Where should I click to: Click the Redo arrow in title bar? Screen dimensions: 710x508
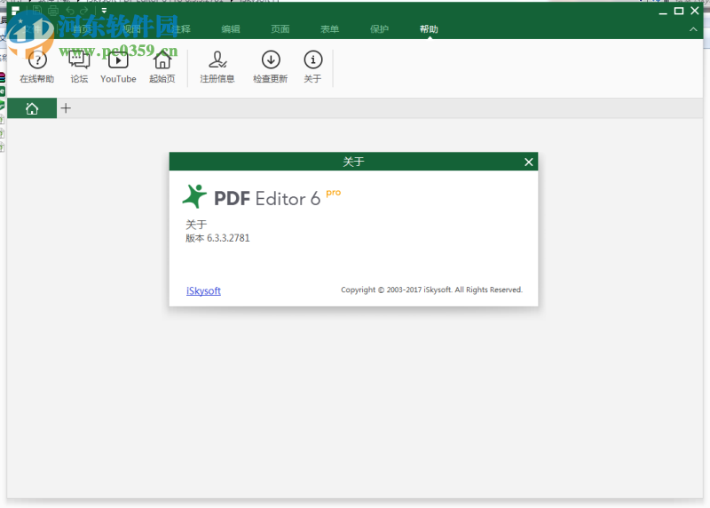(x=84, y=10)
